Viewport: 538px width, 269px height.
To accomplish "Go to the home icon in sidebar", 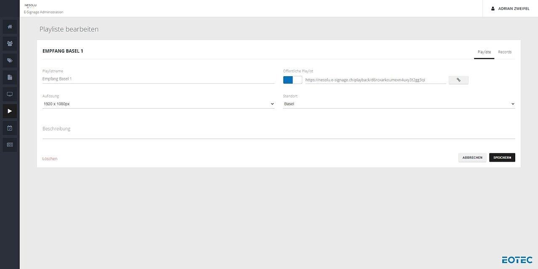I will (x=10, y=27).
